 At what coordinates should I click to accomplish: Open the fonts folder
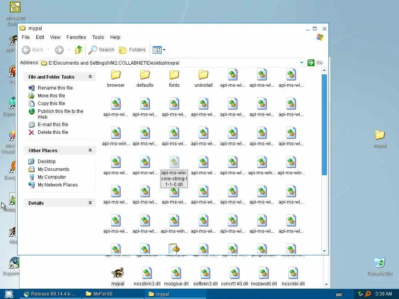tap(174, 78)
